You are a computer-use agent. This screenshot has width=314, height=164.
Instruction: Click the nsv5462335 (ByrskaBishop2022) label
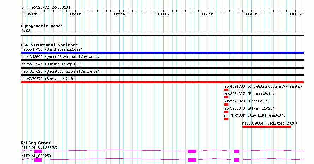[x=255, y=116]
